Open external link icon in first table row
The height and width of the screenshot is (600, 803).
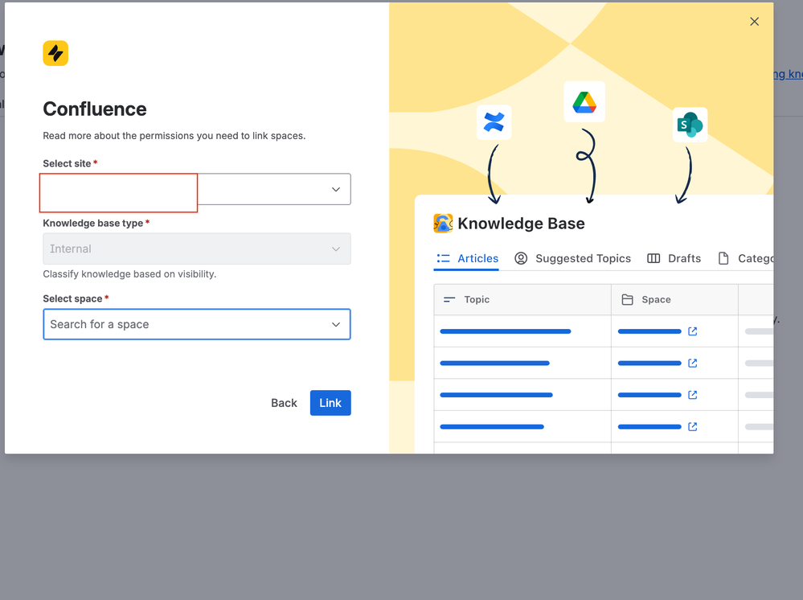pos(692,331)
